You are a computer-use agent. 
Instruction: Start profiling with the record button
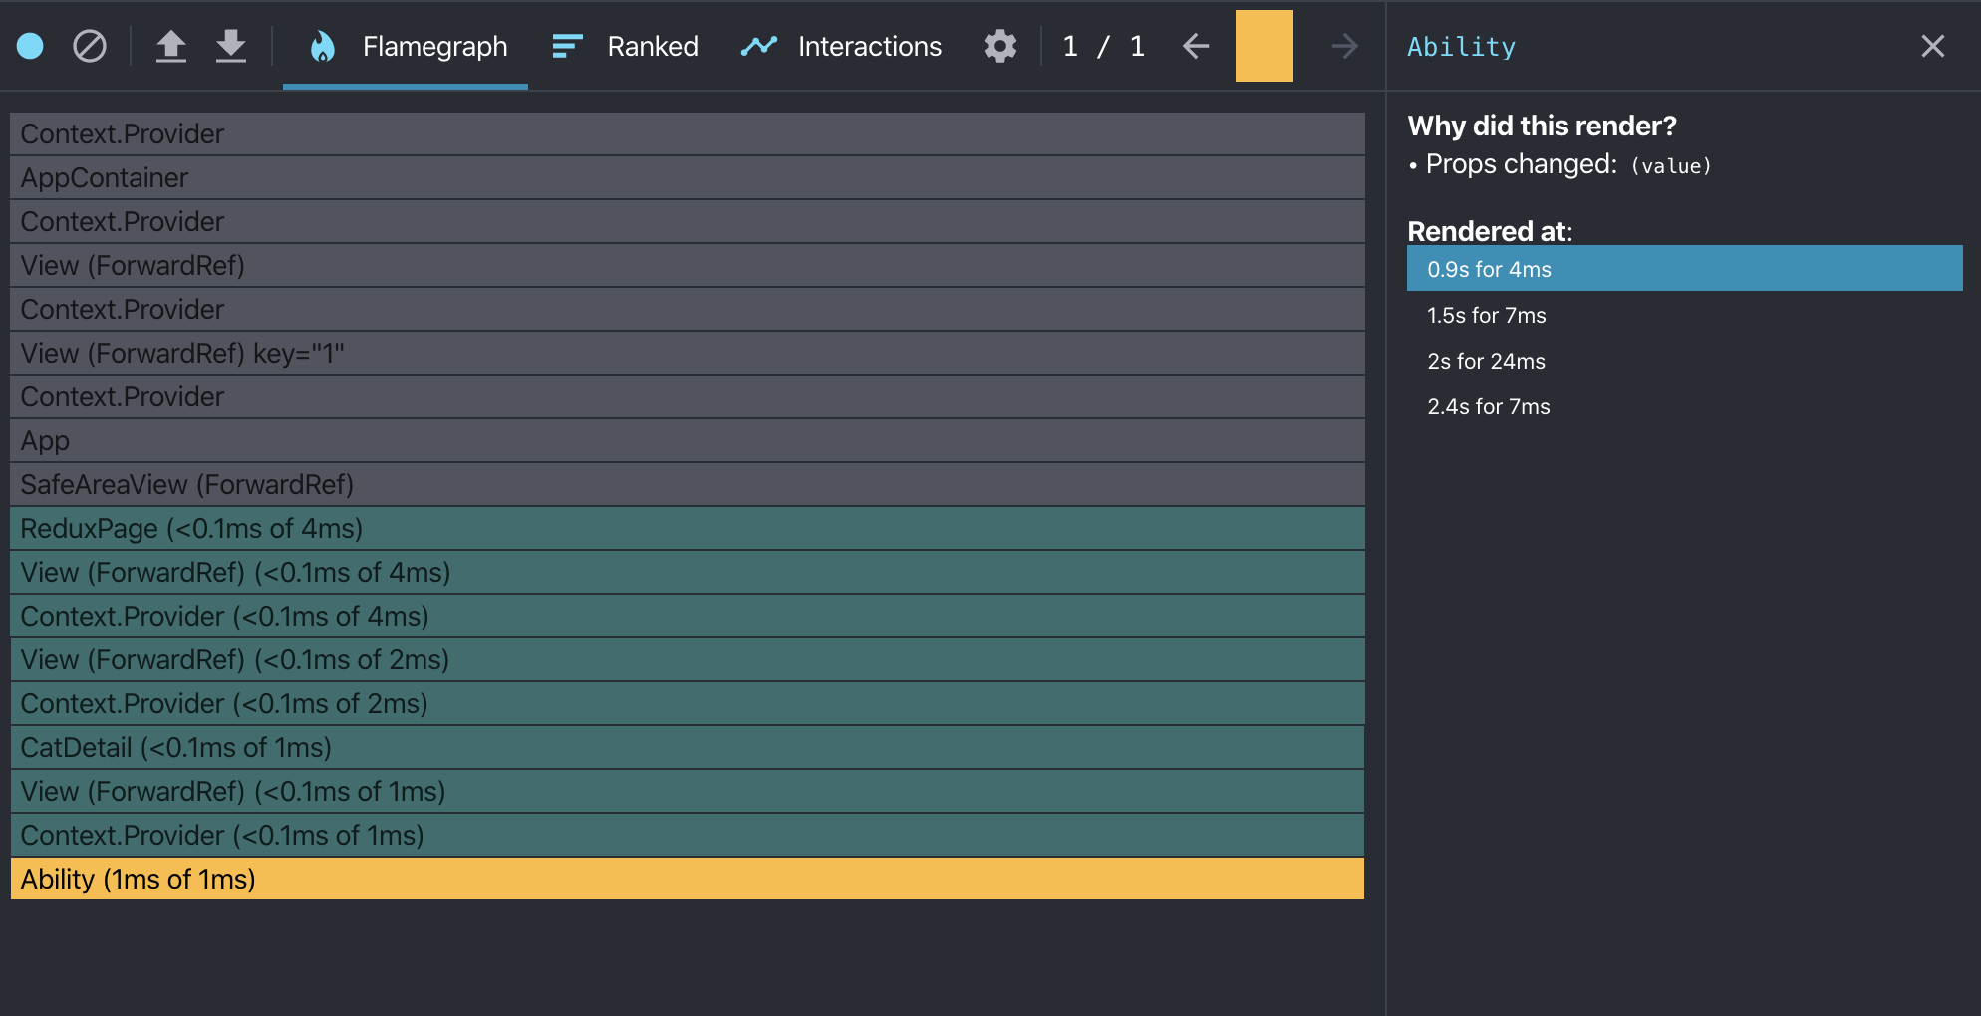(30, 46)
